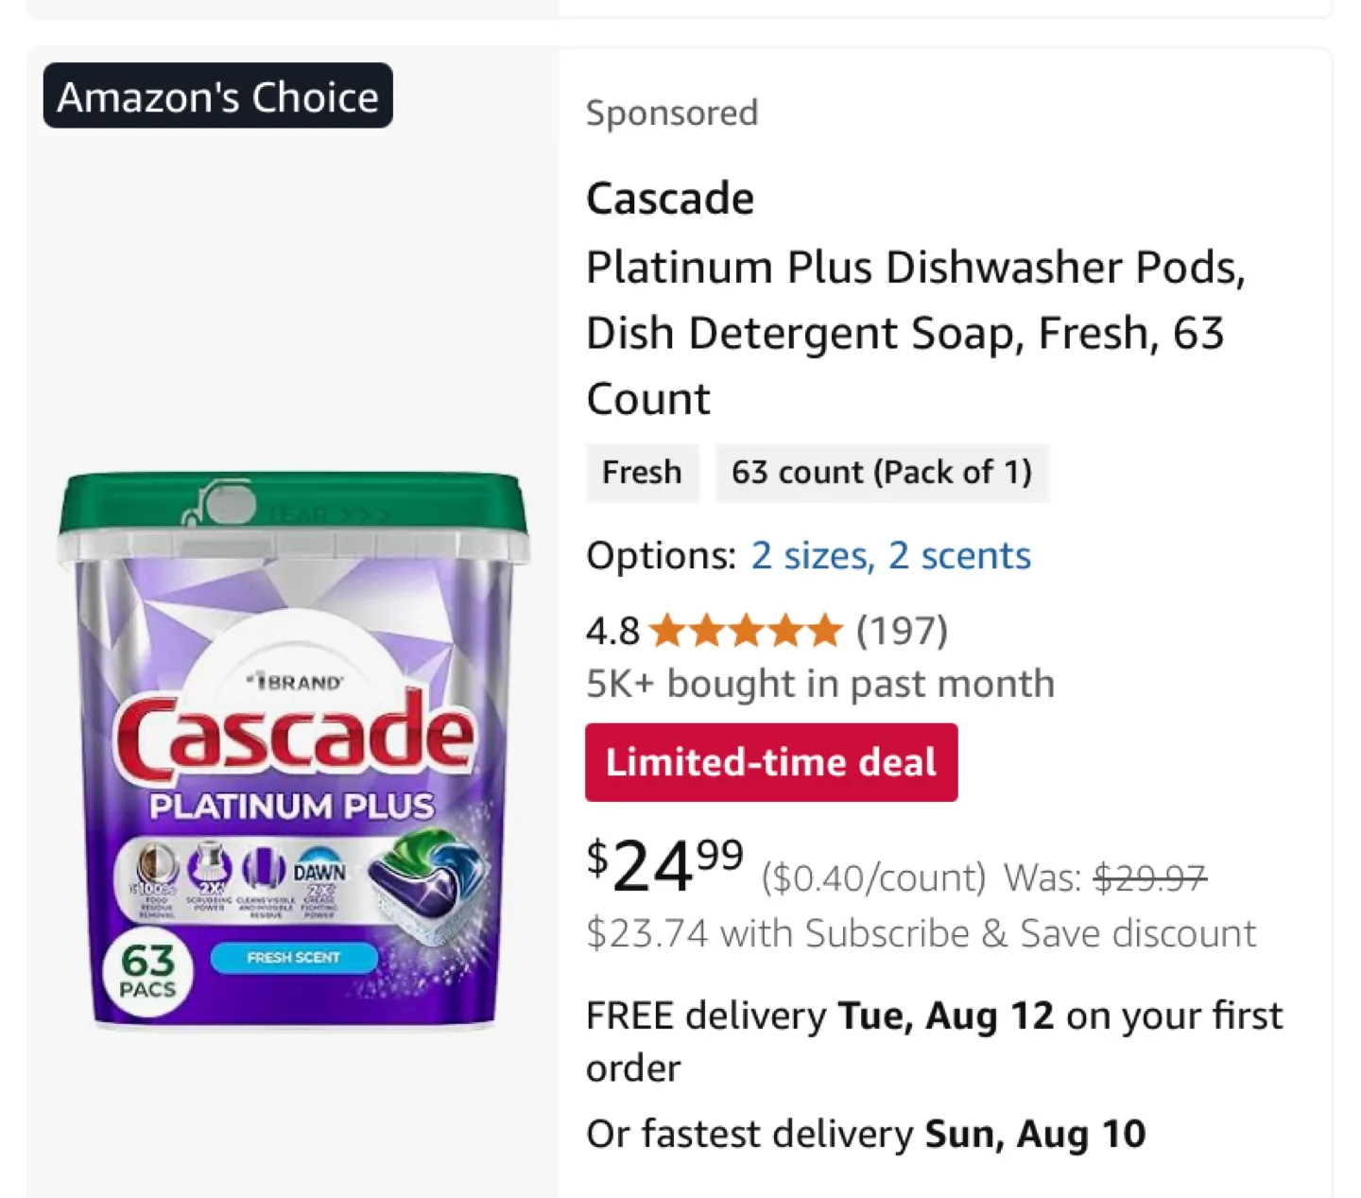The height and width of the screenshot is (1198, 1361).
Task: Expand the Options selector
Action: (659, 556)
